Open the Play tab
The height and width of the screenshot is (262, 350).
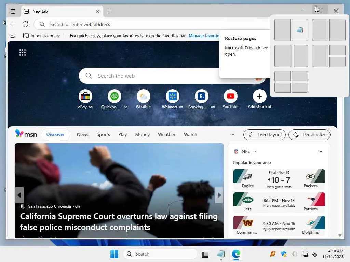[x=123, y=134]
